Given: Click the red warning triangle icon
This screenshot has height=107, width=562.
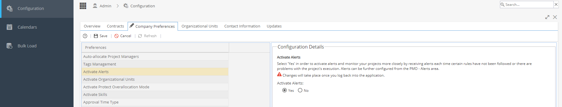Looking at the screenshot, I should (279, 75).
